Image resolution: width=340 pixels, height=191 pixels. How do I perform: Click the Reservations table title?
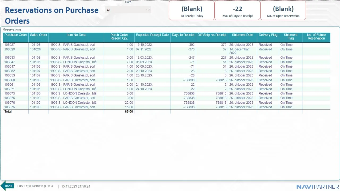coord(12,29)
